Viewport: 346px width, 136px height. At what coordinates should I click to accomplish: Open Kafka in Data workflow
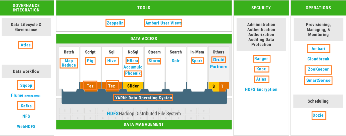click(26, 106)
